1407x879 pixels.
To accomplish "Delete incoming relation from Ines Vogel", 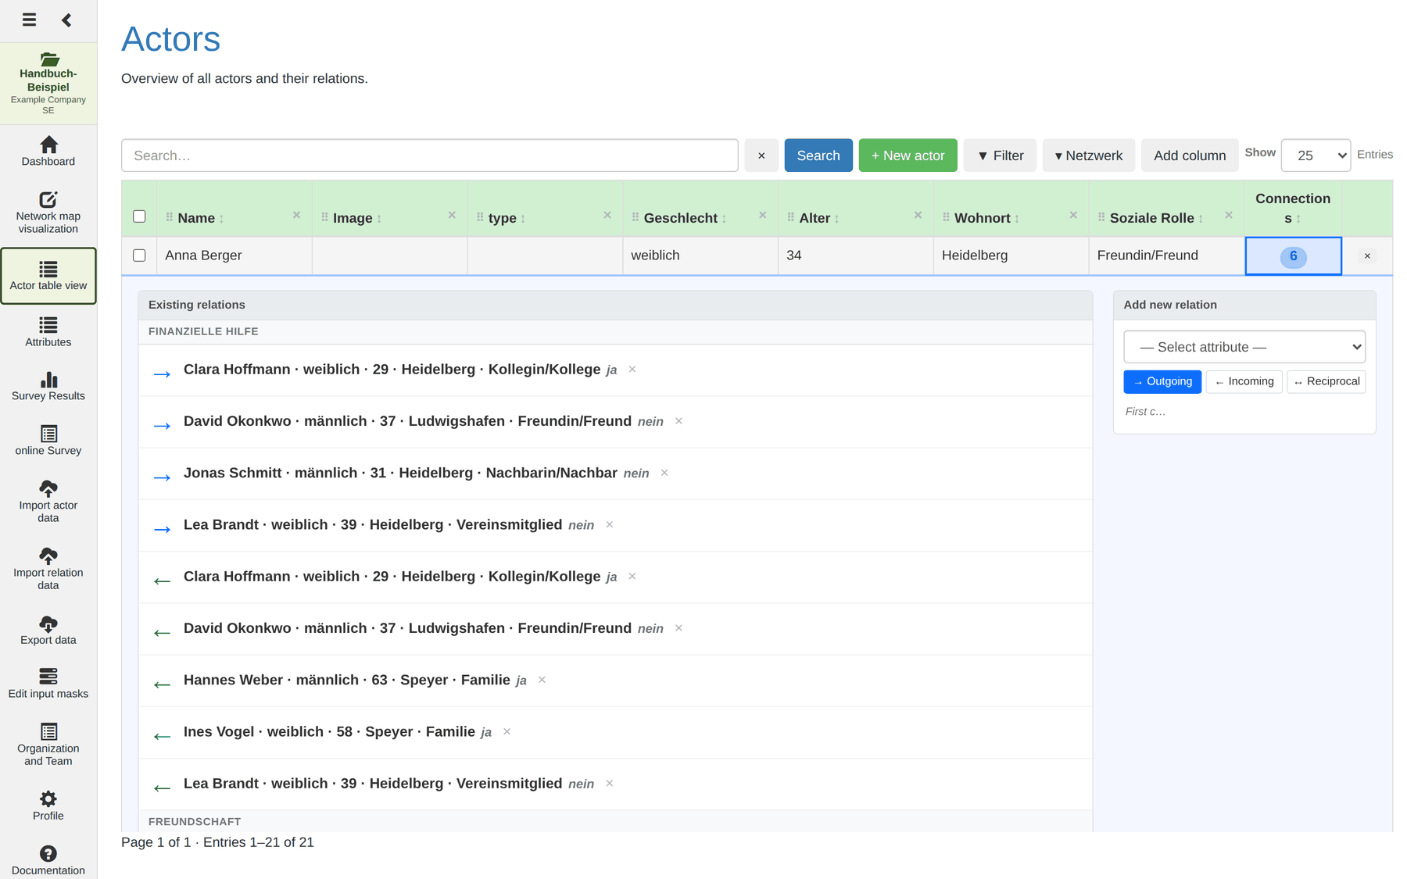I will click(x=507, y=731).
